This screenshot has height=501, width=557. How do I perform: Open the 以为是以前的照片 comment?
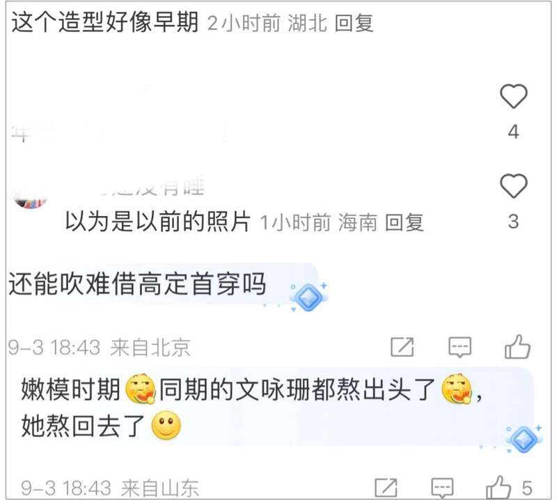[x=158, y=222]
